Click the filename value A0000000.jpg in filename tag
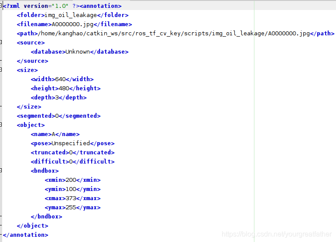 click(72, 24)
